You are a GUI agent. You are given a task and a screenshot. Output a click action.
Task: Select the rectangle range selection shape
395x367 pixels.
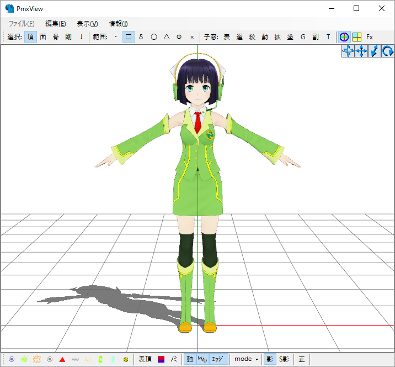(129, 37)
